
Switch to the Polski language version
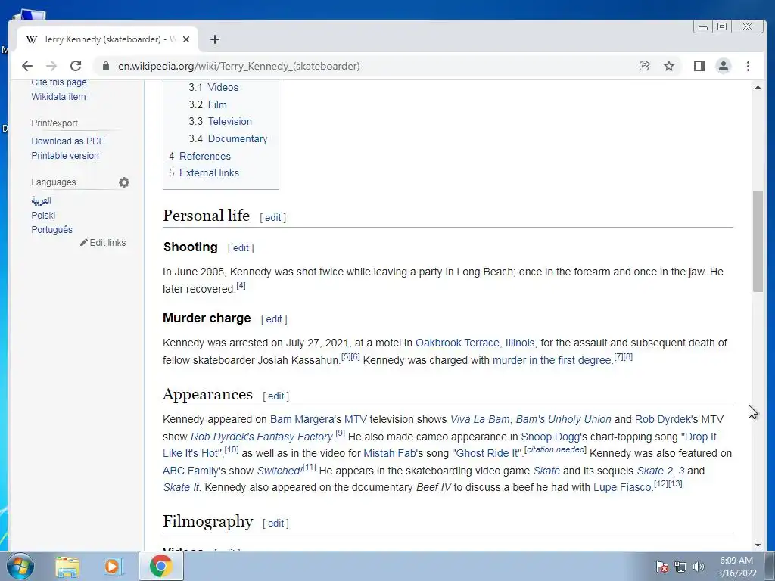point(43,216)
